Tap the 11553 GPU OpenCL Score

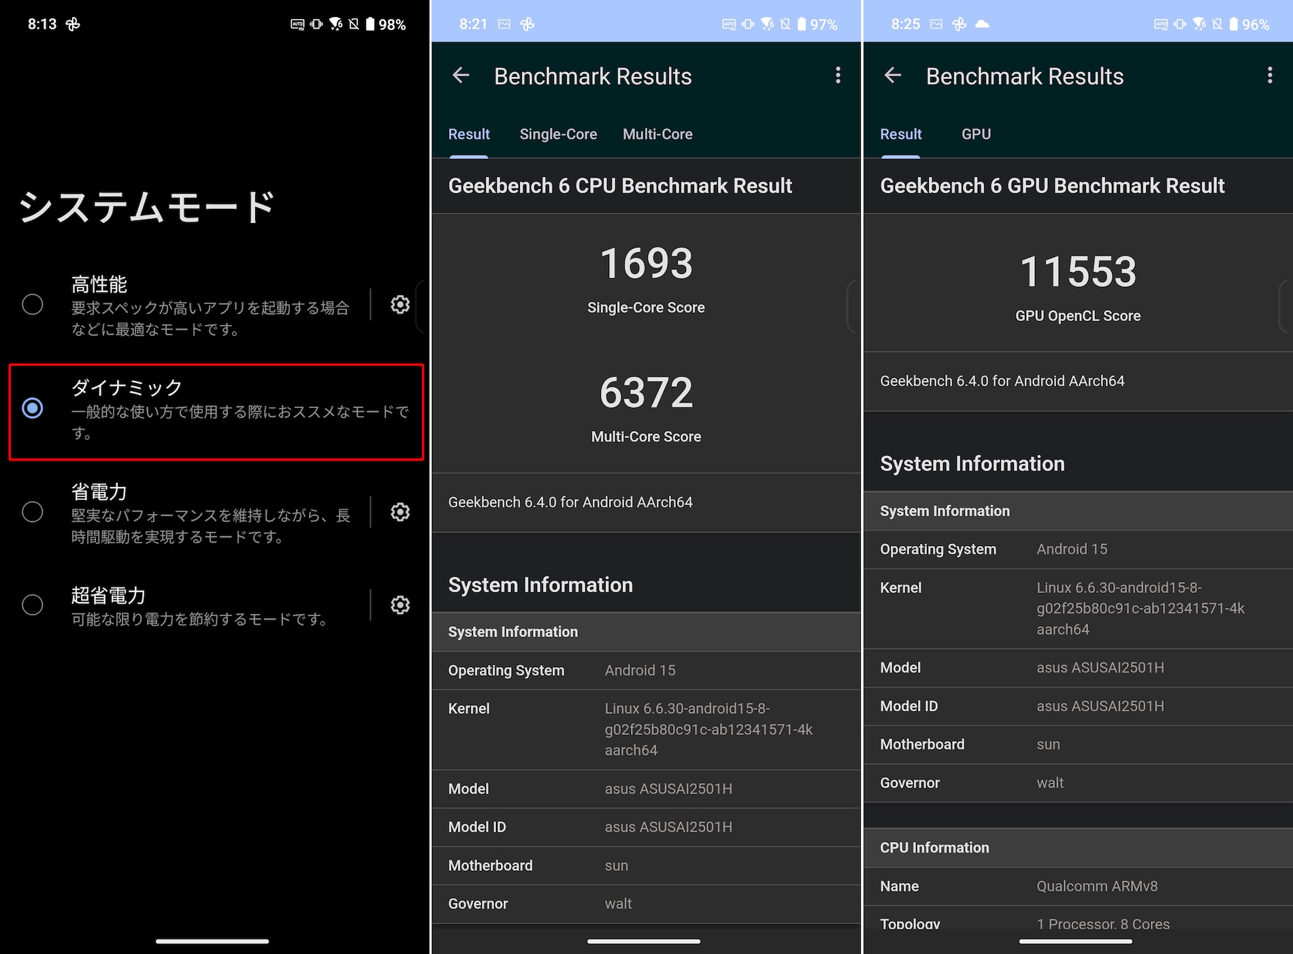1078,272
